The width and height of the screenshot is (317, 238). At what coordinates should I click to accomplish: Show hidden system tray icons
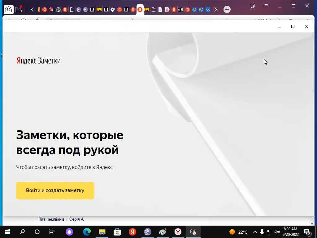pos(255,232)
